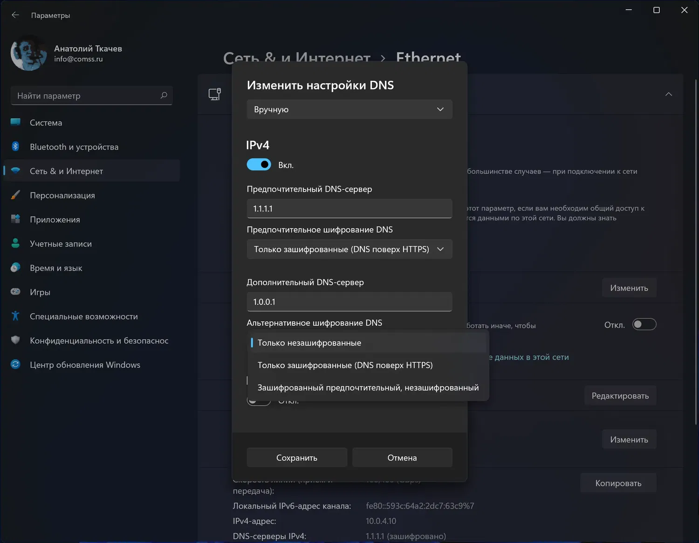Screen dimensions: 699x543
Task: Click the back arrow icon in title bar
Action: [15, 15]
